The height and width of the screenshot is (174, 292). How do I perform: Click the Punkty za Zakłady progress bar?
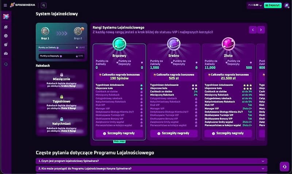click(61, 50)
